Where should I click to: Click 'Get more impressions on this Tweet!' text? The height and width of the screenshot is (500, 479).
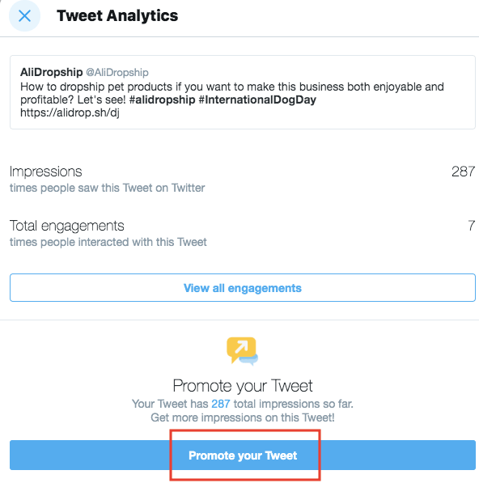243,417
